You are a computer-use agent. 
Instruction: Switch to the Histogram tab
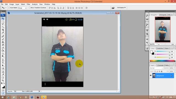pos(163,15)
